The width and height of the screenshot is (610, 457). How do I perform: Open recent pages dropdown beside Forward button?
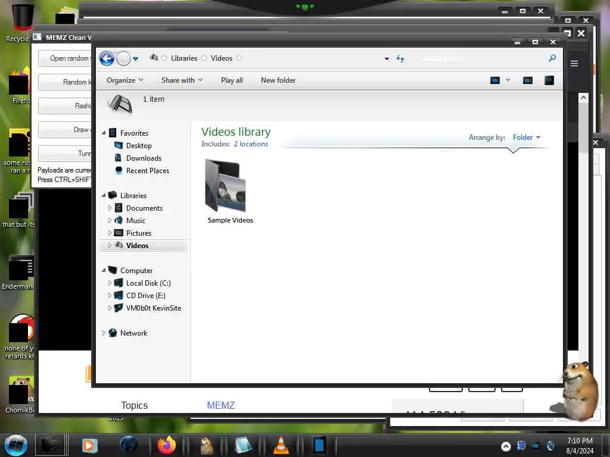coord(135,59)
